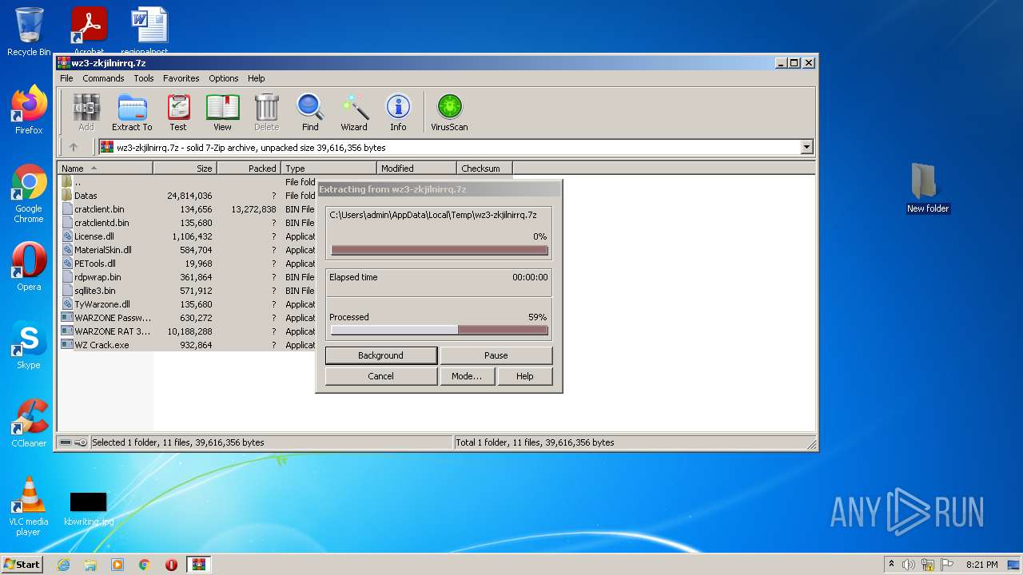Open the CCleaner desktop shortcut

pos(29,423)
